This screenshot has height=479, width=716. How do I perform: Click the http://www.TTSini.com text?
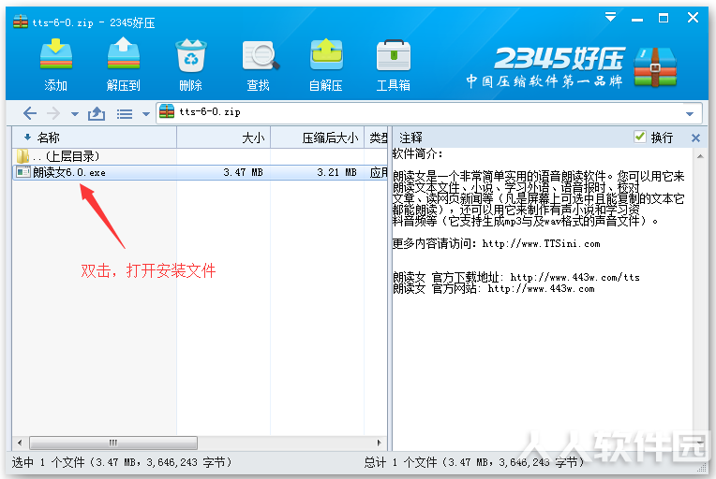(541, 244)
